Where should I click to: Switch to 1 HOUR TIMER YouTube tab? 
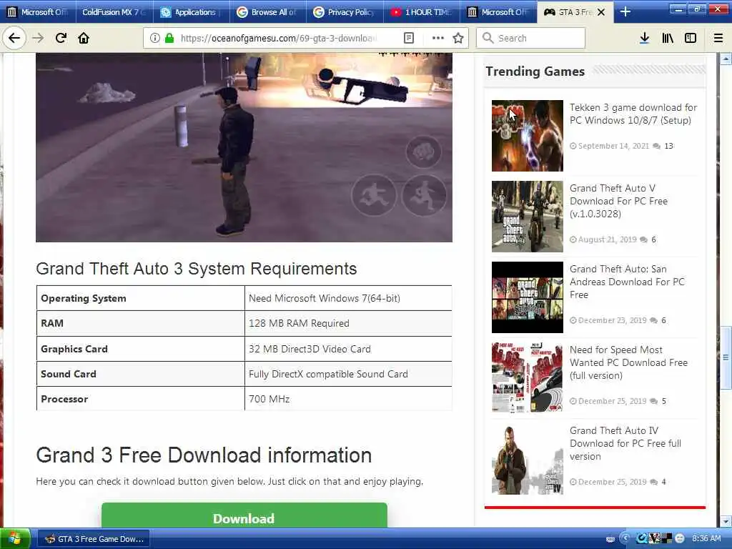point(422,12)
